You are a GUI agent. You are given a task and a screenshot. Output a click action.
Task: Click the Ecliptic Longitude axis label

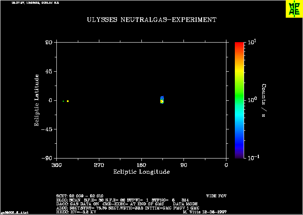point(141,172)
